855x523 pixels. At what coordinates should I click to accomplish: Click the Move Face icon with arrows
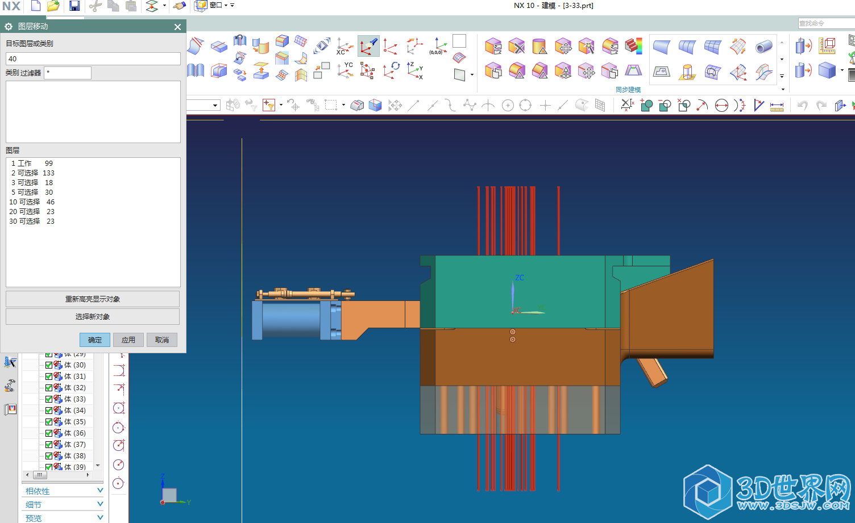click(563, 46)
